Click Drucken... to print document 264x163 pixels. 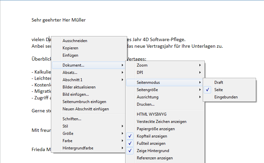click(x=145, y=104)
